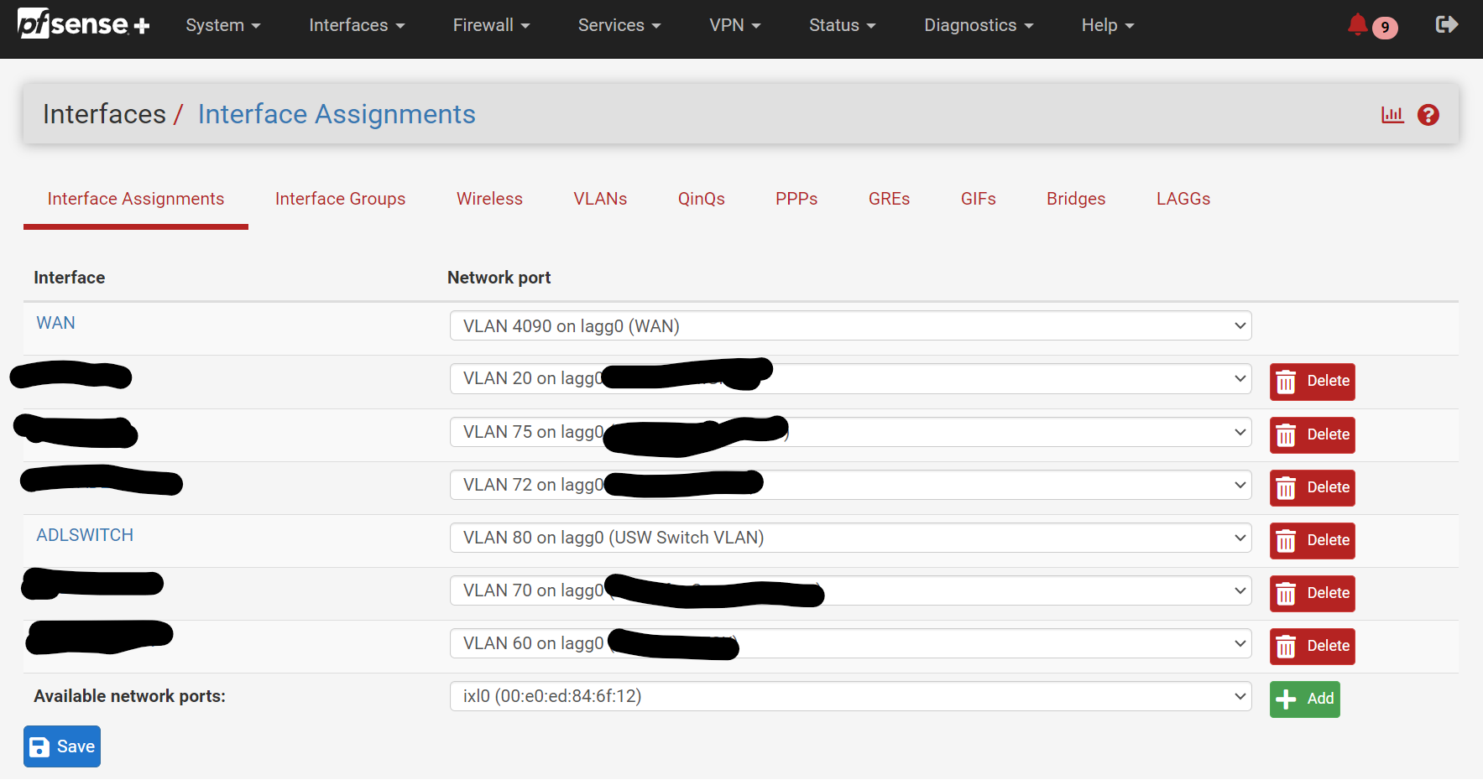Click the red help question mark icon
Screen dimensions: 1483x780
(x=1428, y=115)
